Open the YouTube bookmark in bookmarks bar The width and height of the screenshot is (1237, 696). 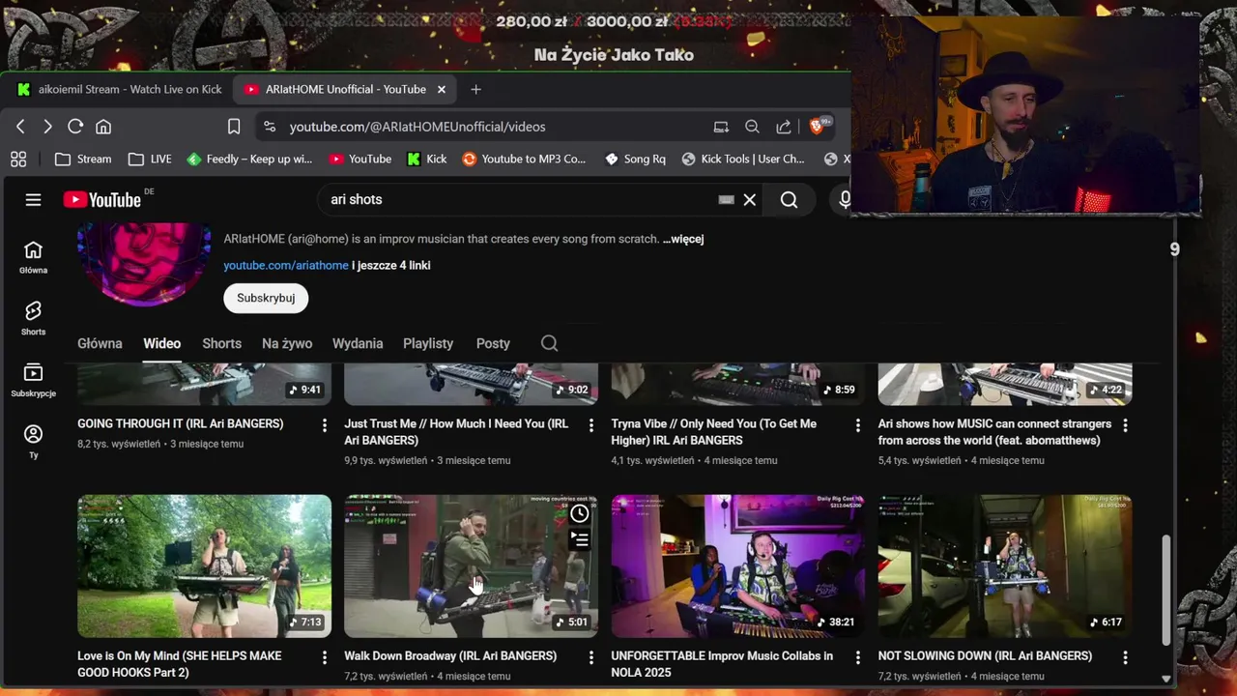click(360, 159)
